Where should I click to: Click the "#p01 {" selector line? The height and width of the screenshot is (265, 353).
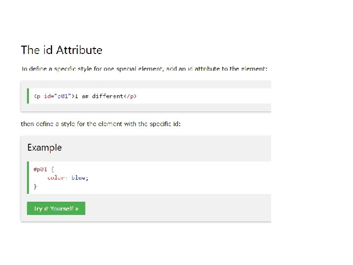point(44,169)
